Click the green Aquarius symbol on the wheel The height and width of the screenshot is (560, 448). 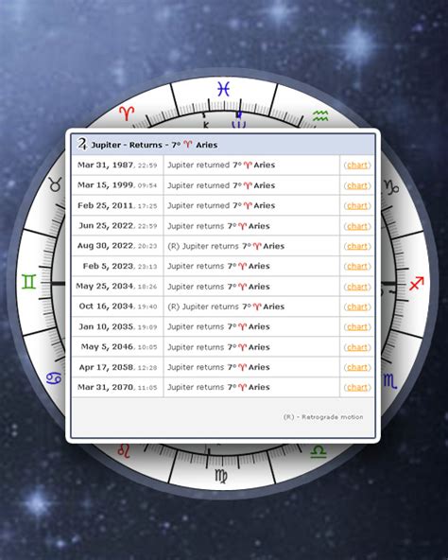[320, 115]
